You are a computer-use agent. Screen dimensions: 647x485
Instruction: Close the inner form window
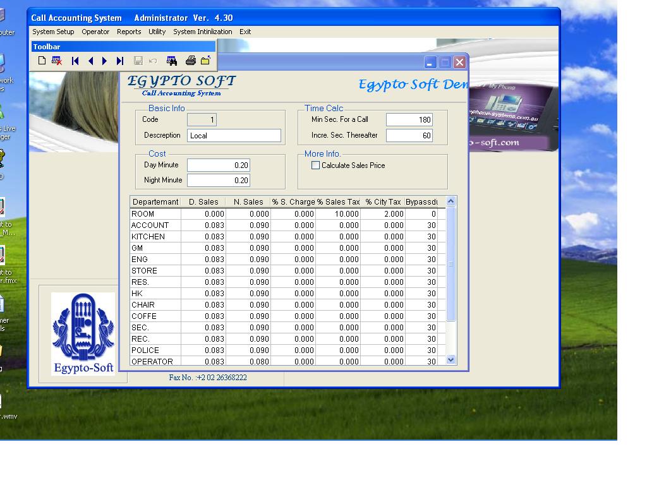pyautogui.click(x=459, y=63)
